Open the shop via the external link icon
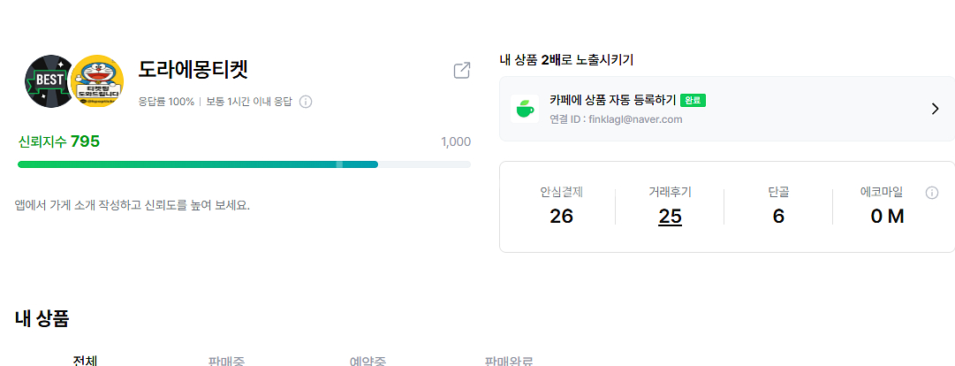 [461, 71]
